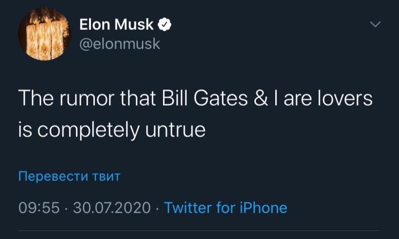
Task: Open the tweet options chevron menu
Action: pyautogui.click(x=375, y=24)
